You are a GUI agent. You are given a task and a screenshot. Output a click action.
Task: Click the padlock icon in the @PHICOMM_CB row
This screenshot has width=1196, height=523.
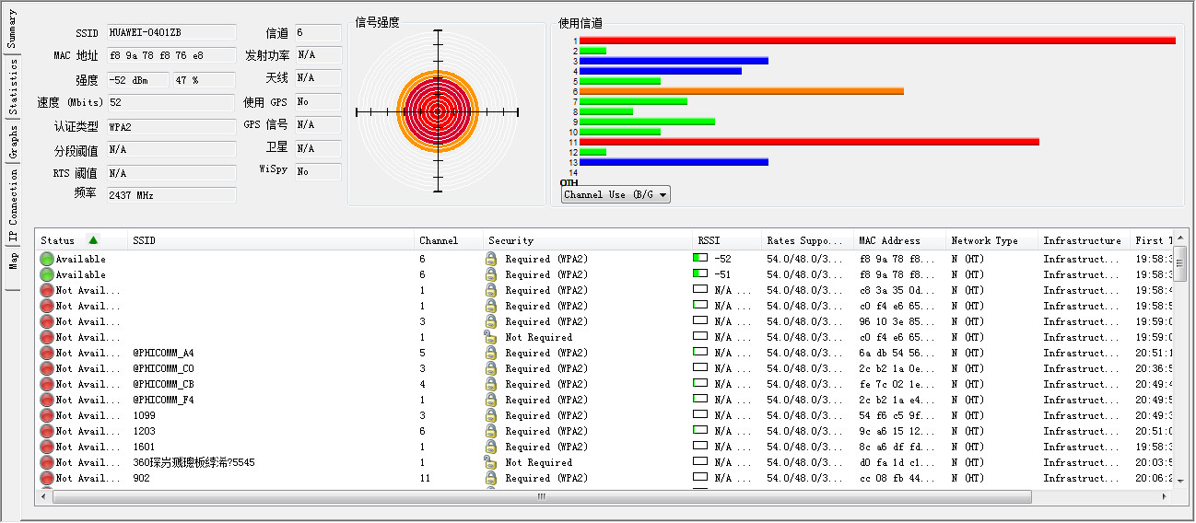(491, 384)
